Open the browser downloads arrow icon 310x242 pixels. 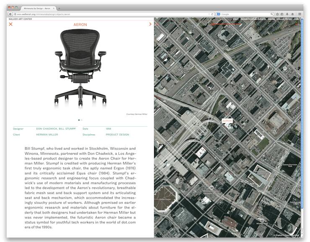pyautogui.click(x=287, y=14)
